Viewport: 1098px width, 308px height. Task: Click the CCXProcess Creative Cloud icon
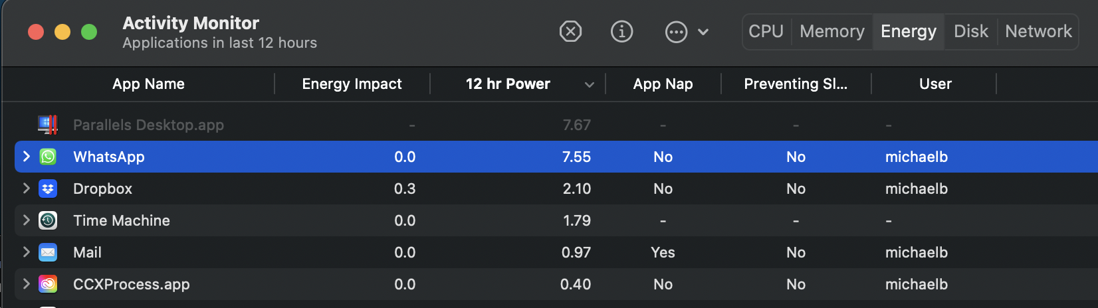48,284
